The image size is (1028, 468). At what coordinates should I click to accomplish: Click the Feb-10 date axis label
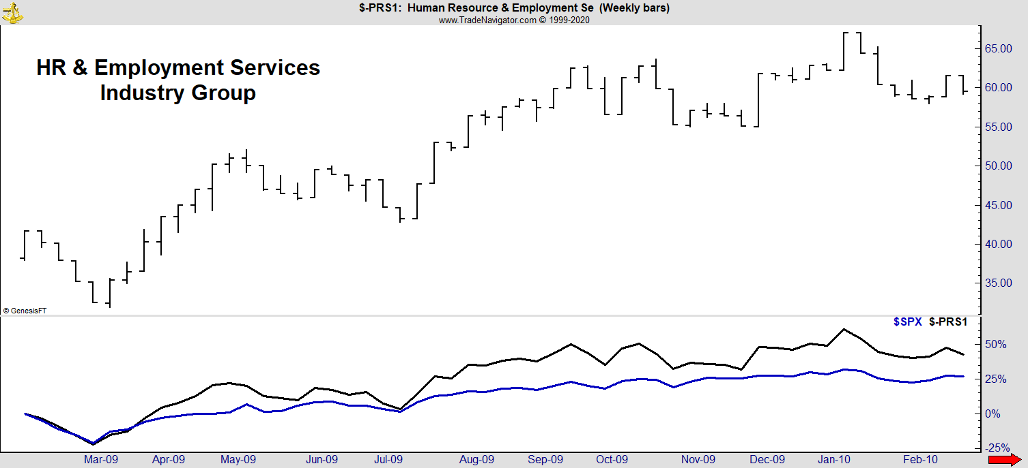(921, 460)
